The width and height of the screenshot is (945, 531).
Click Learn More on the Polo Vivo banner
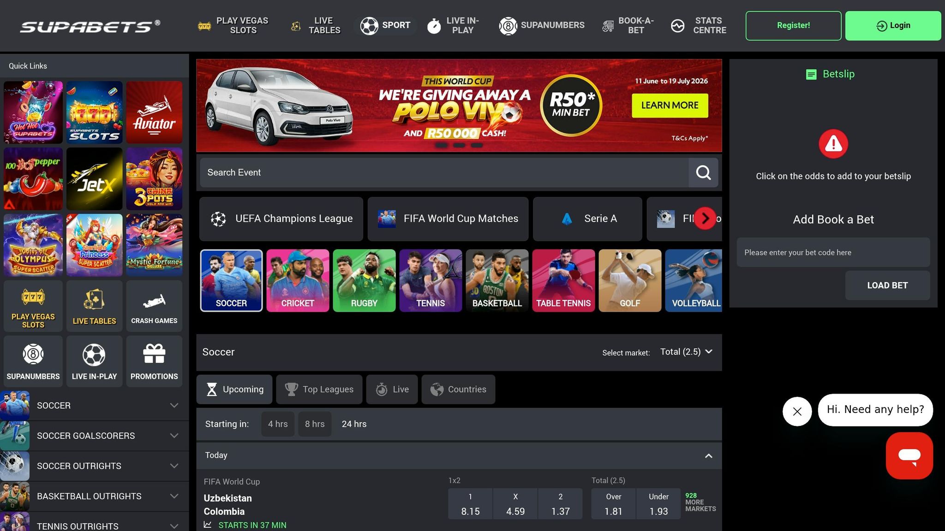click(x=670, y=106)
